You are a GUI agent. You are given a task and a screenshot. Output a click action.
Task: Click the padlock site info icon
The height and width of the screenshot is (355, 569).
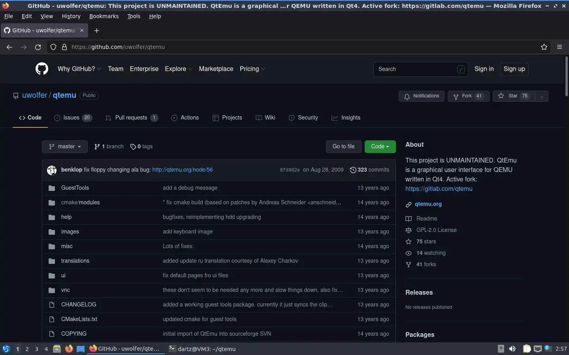pyautogui.click(x=64, y=47)
